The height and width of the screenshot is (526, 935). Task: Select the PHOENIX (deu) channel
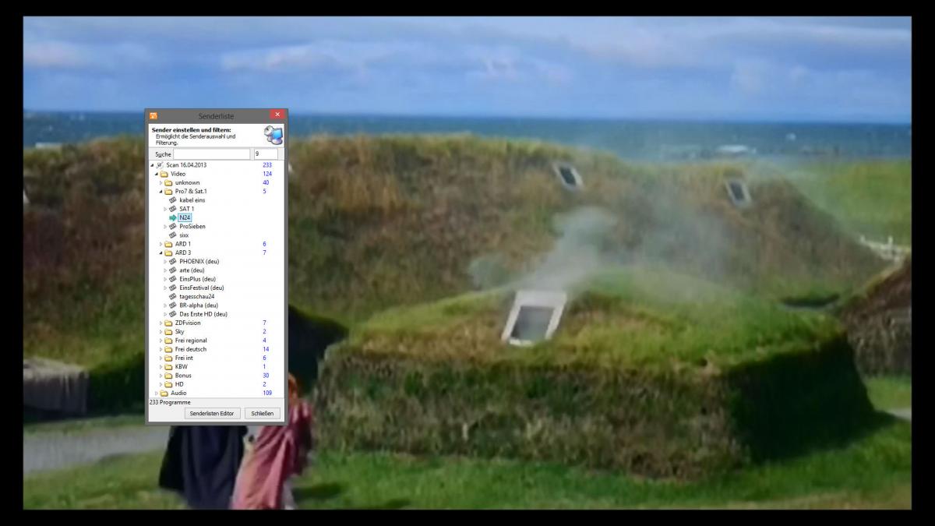pos(199,262)
